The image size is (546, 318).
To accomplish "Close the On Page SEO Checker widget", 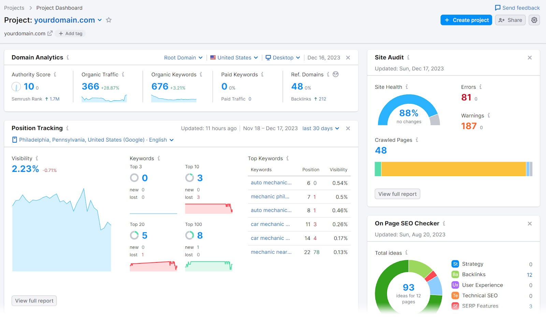I will (530, 224).
